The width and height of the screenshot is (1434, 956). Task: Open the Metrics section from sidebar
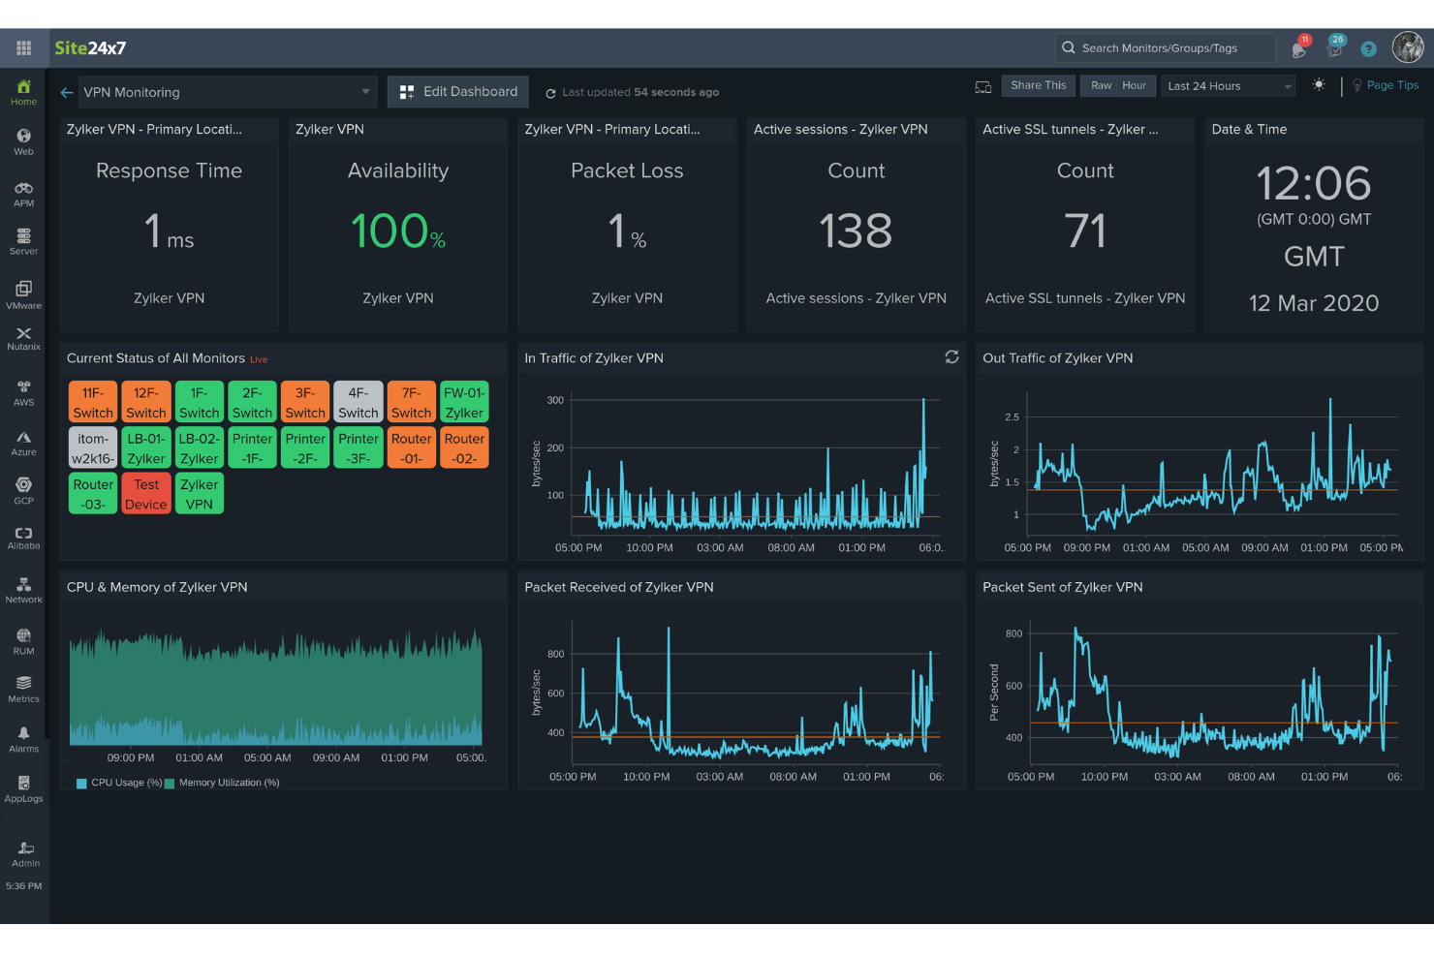pyautogui.click(x=23, y=689)
